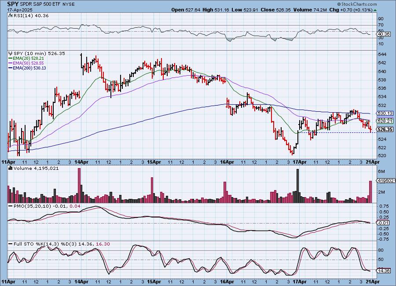This screenshot has width=396, height=286.
Task: Click the RSI(14) 40.36 label text
Action: pos(31,15)
